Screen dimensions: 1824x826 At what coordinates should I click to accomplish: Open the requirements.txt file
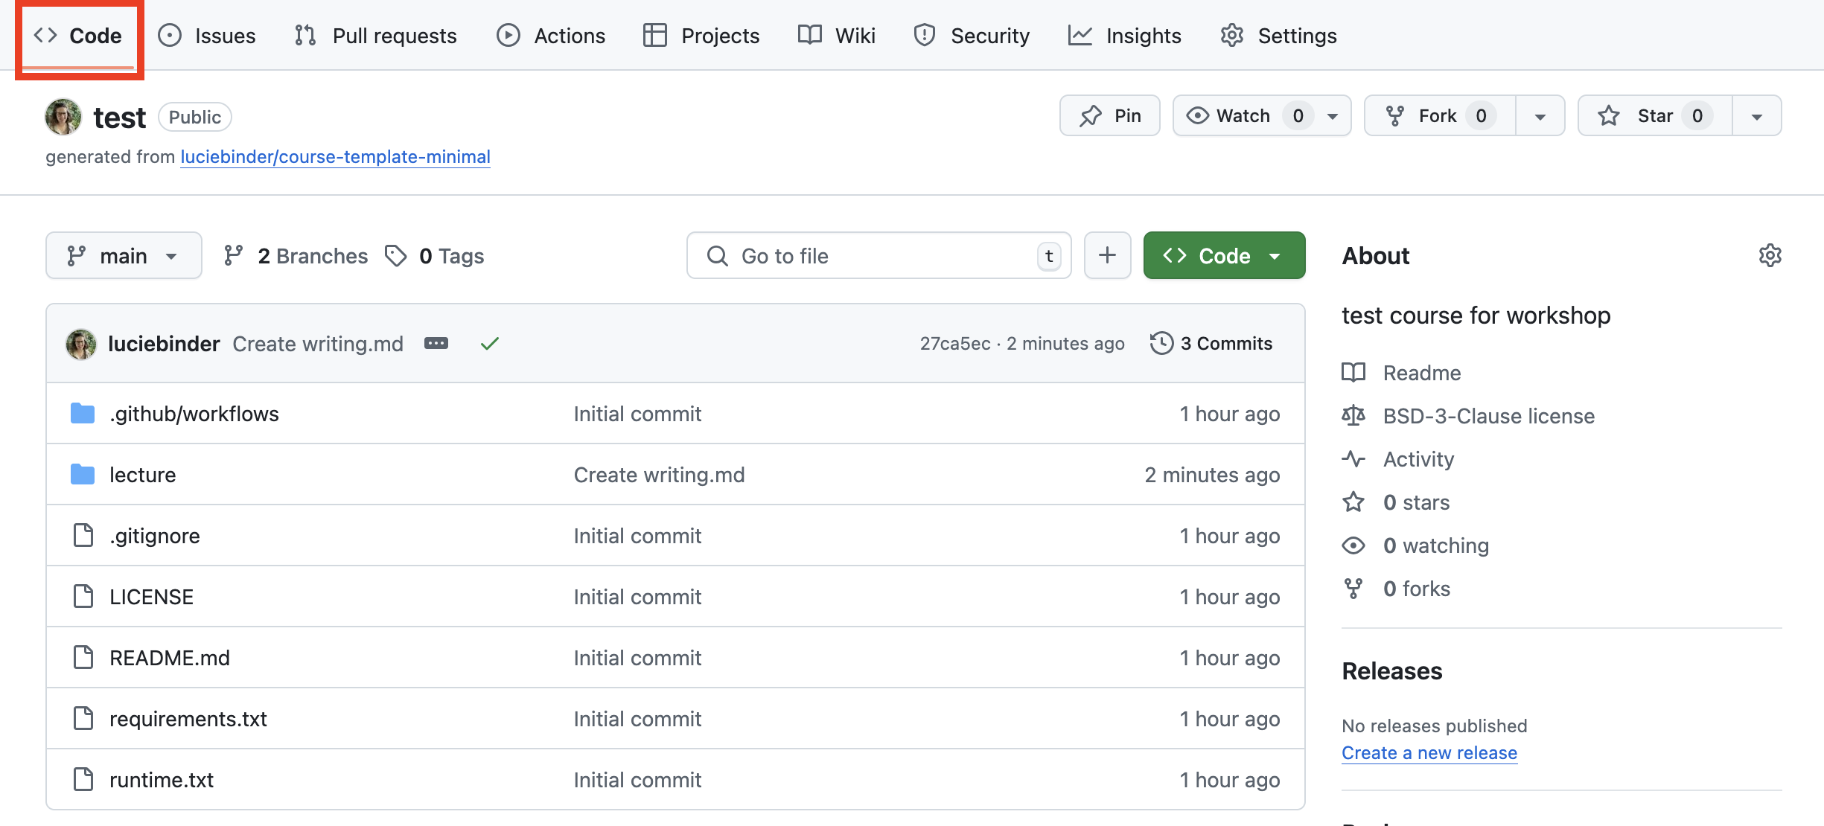tap(188, 719)
